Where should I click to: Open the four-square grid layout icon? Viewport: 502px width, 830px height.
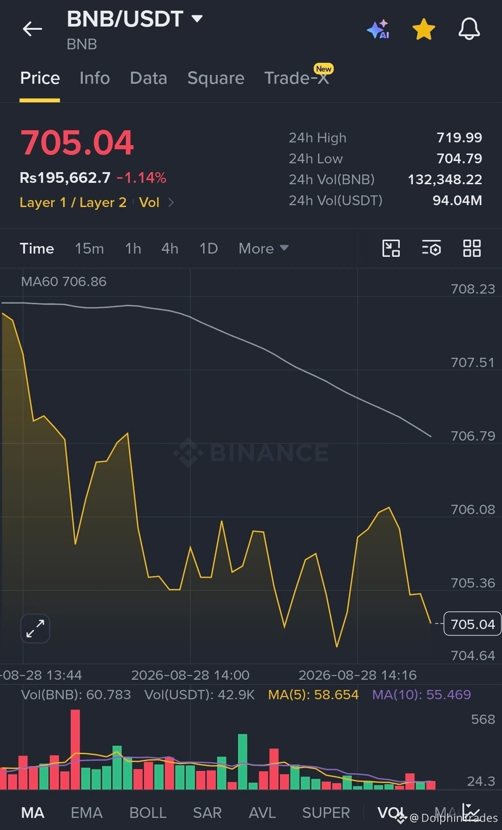(472, 248)
